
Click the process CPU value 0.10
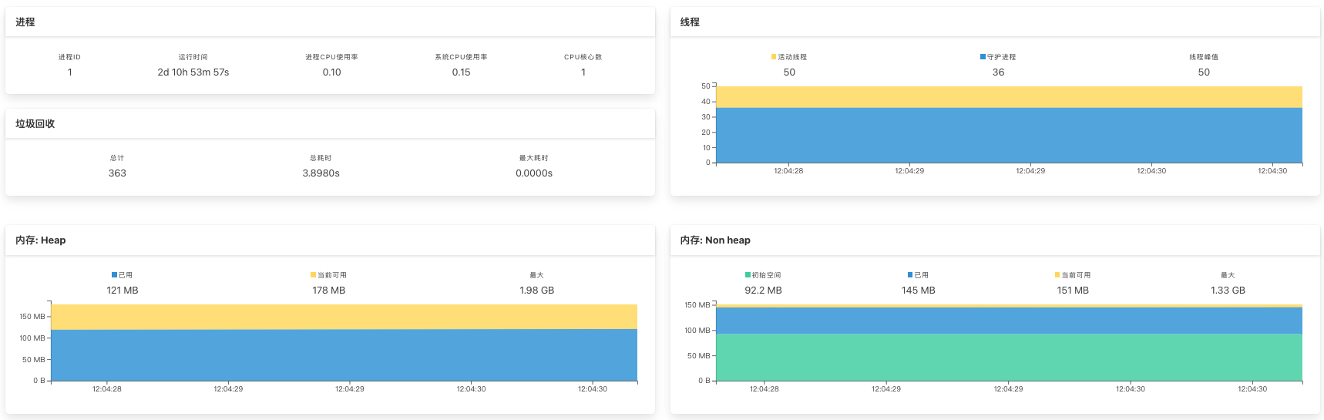(331, 72)
